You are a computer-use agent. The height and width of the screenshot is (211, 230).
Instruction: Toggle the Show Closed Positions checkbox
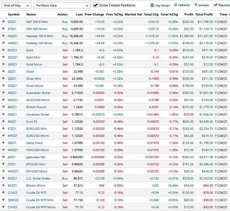click(x=95, y=5)
